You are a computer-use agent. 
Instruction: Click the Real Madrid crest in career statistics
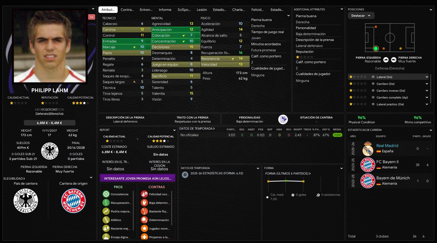(x=368, y=149)
